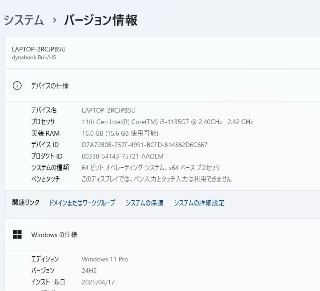Open システムの詳細設定 link
This screenshot has height=291, width=320.
click(x=199, y=203)
